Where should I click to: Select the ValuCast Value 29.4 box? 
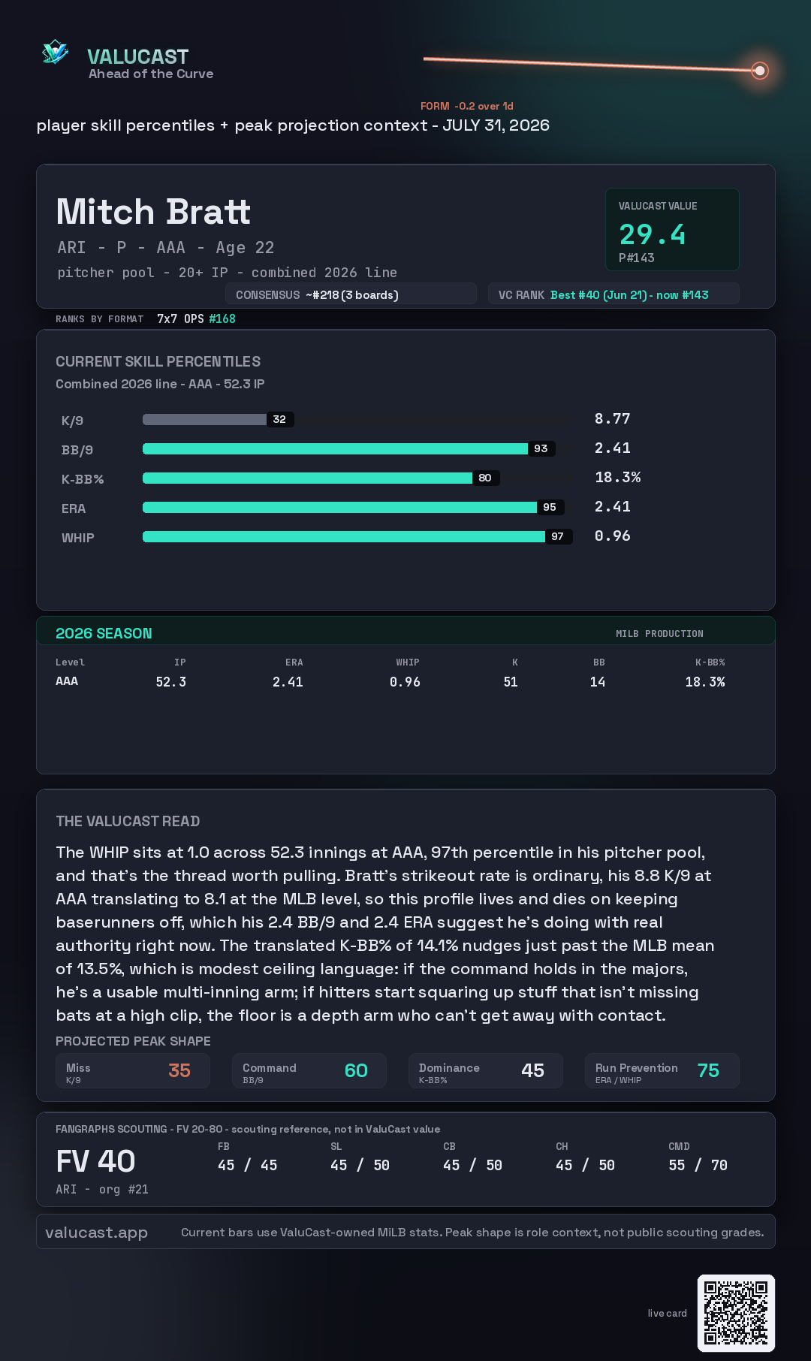coord(672,229)
